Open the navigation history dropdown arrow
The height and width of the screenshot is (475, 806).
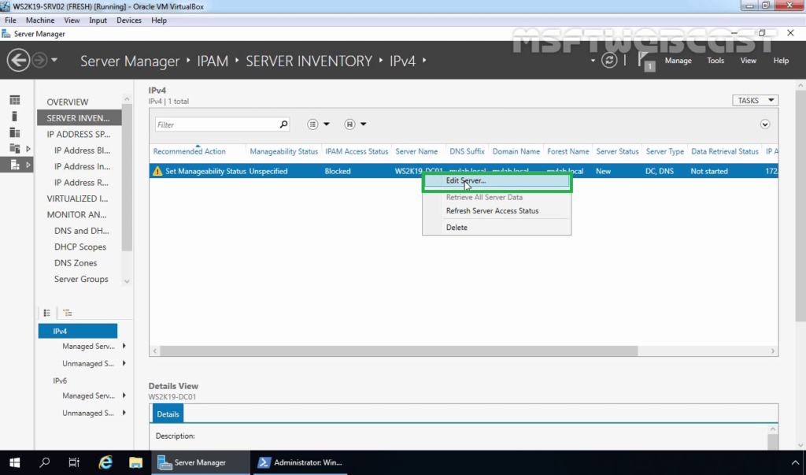[x=54, y=60]
